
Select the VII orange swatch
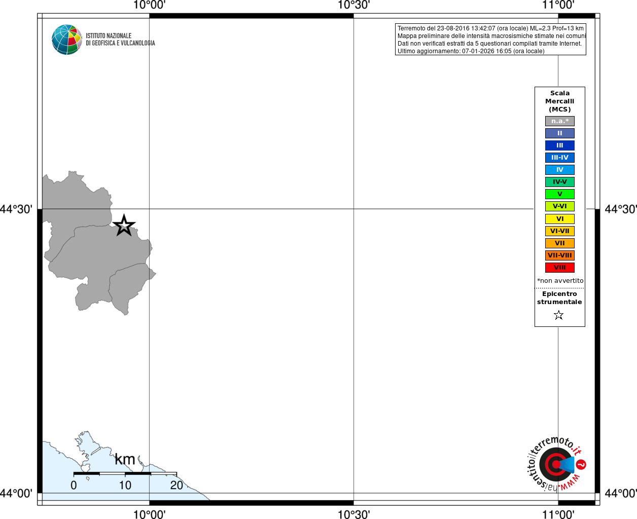[560, 243]
